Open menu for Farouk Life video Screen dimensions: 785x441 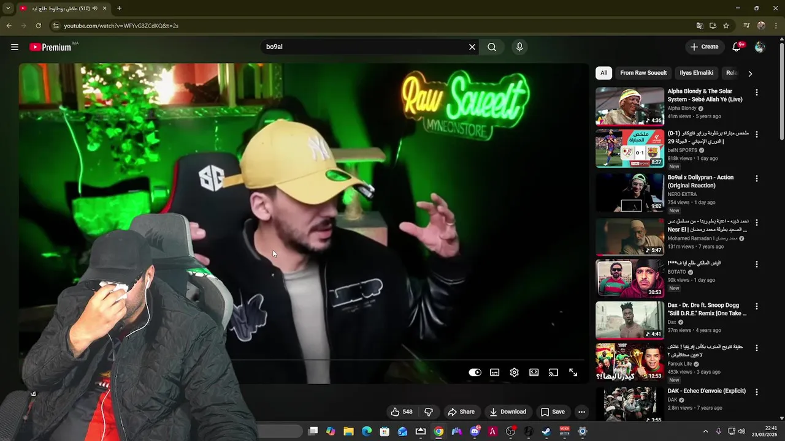pos(757,348)
